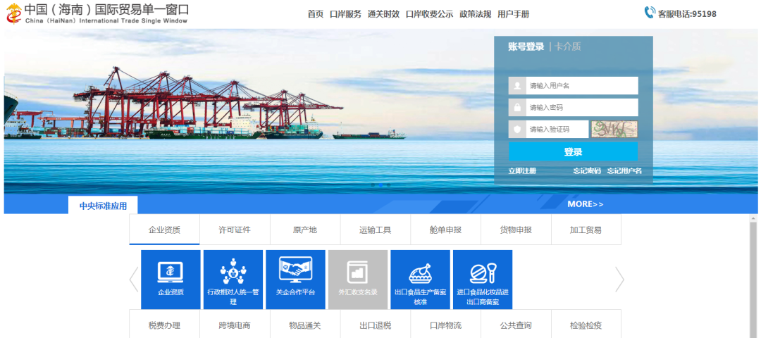Switch to 账号登录 login tab

click(526, 46)
